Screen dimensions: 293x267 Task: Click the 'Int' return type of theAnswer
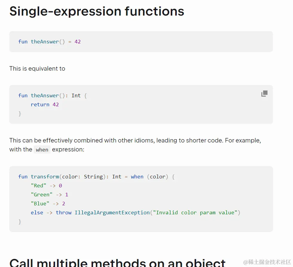[x=76, y=95]
